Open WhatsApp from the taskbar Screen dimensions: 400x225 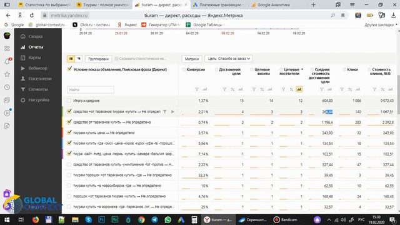[x=168, y=219]
